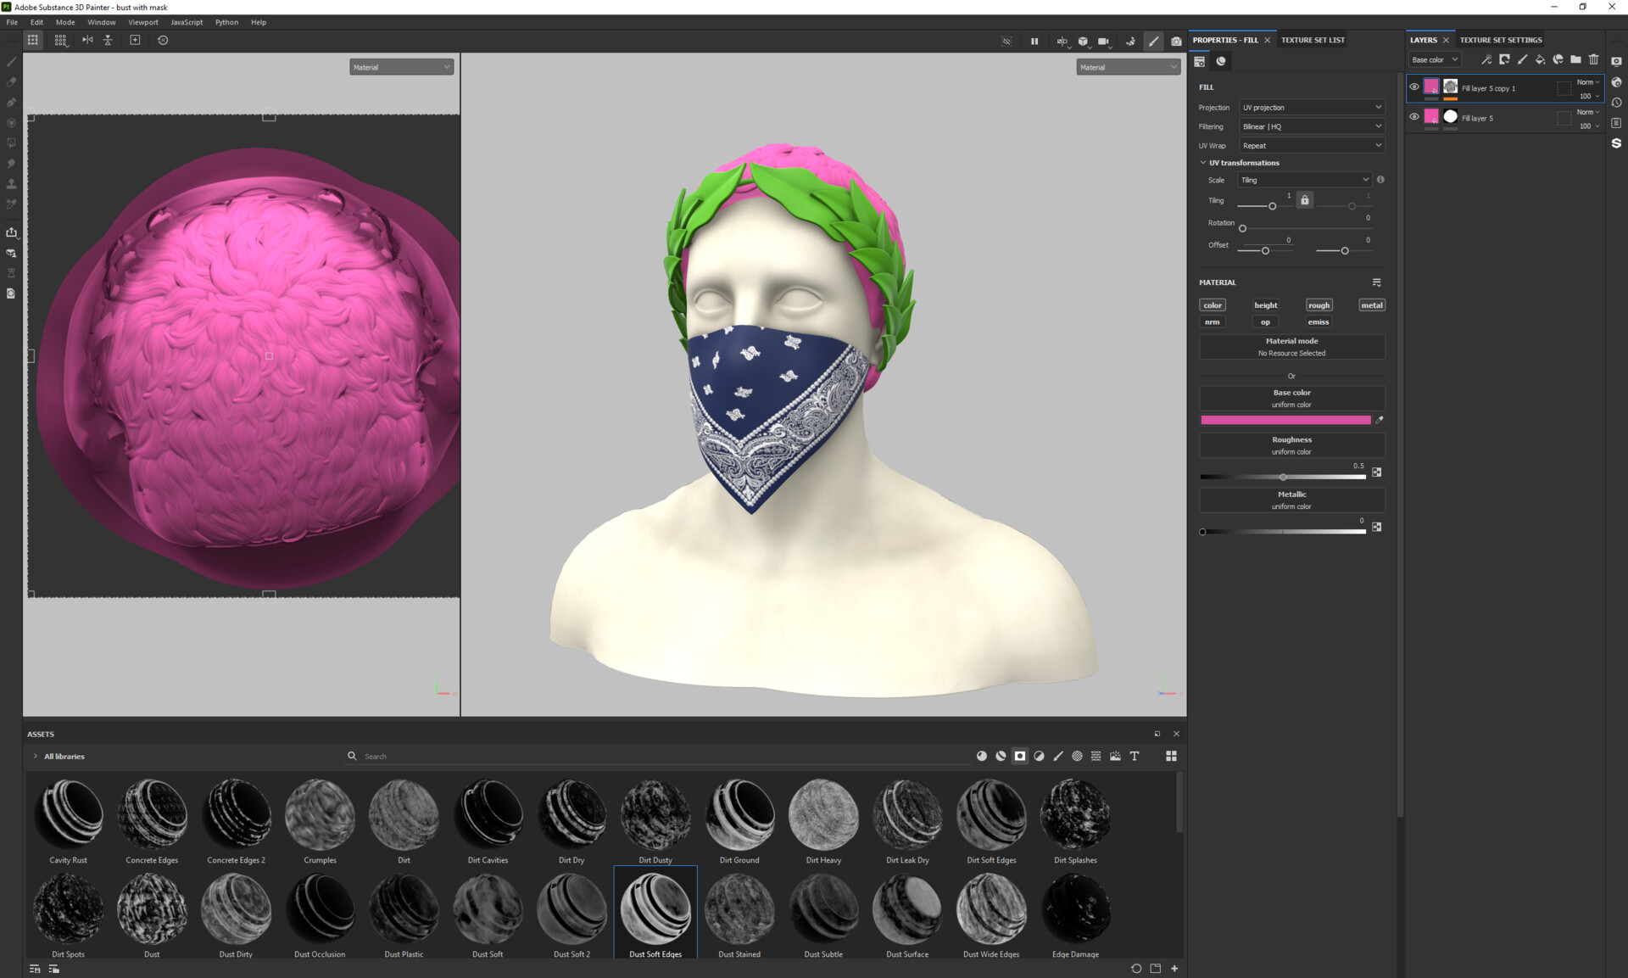This screenshot has width=1628, height=978.
Task: Filter assets by text fonts icon
Action: [1135, 756]
